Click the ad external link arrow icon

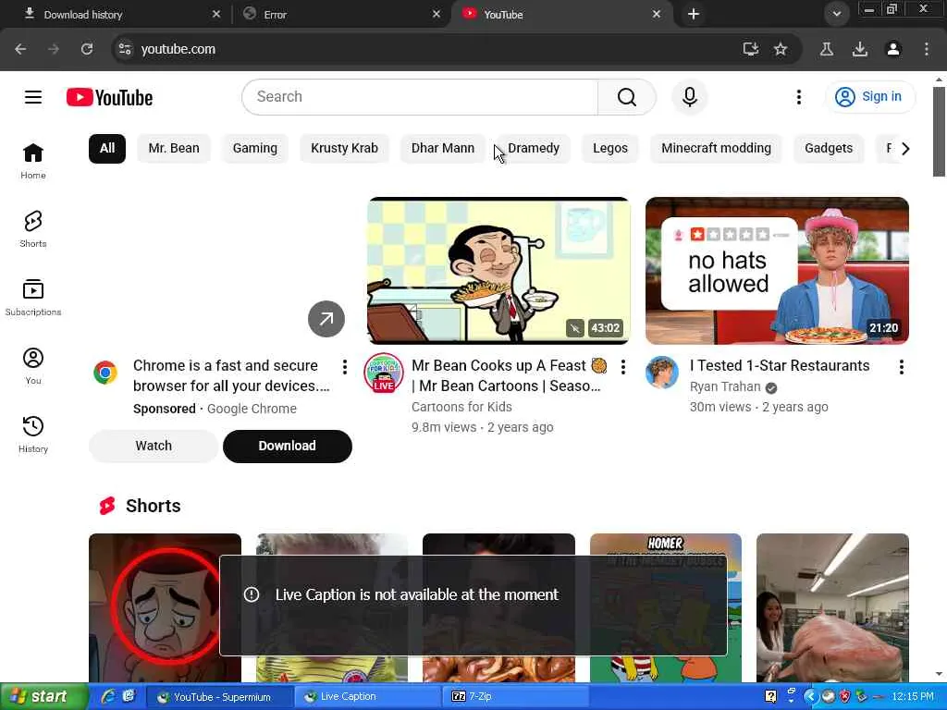326,319
